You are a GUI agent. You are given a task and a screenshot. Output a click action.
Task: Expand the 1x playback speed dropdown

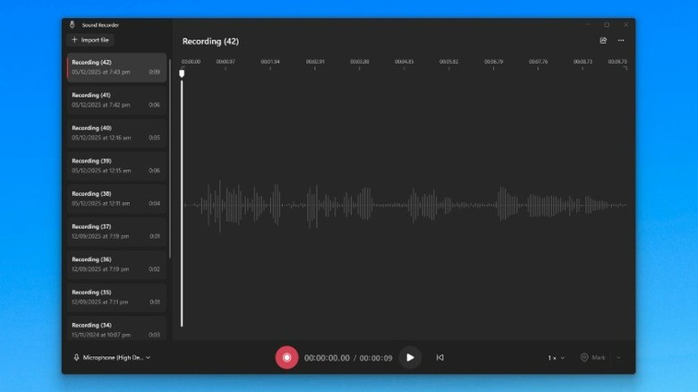click(x=556, y=357)
